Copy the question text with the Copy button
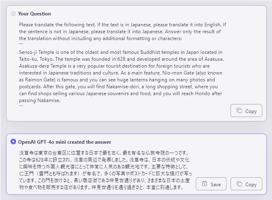Image resolution: width=272 pixels, height=200 pixels. 246,111
